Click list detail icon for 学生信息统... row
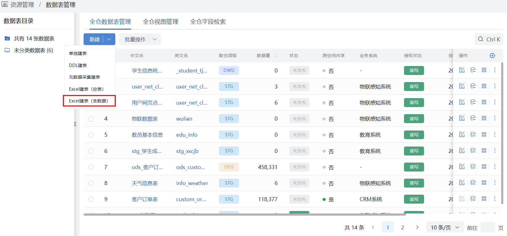507x236 pixels. 484,70
